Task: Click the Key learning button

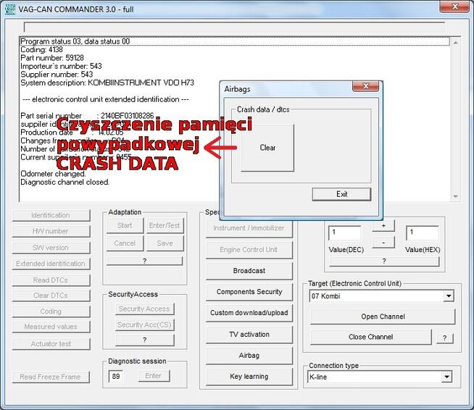Action: tap(249, 377)
